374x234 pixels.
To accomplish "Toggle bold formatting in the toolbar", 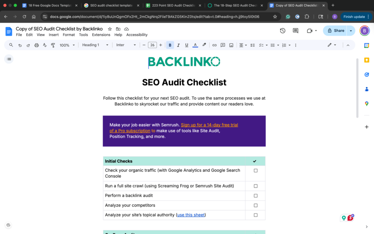I will point(170,45).
